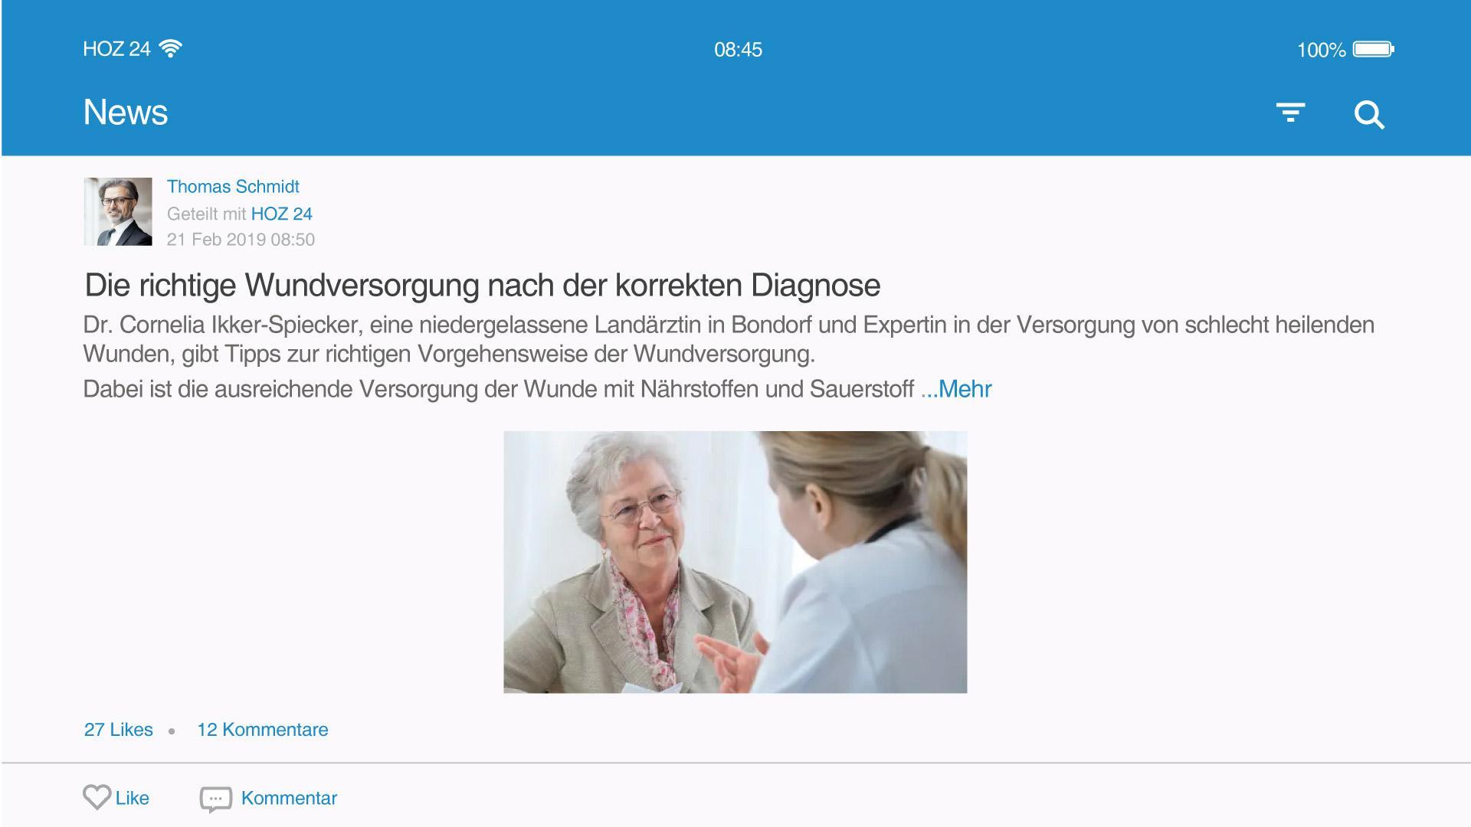
Task: Tap the 100% battery percentage text
Action: [1321, 51]
